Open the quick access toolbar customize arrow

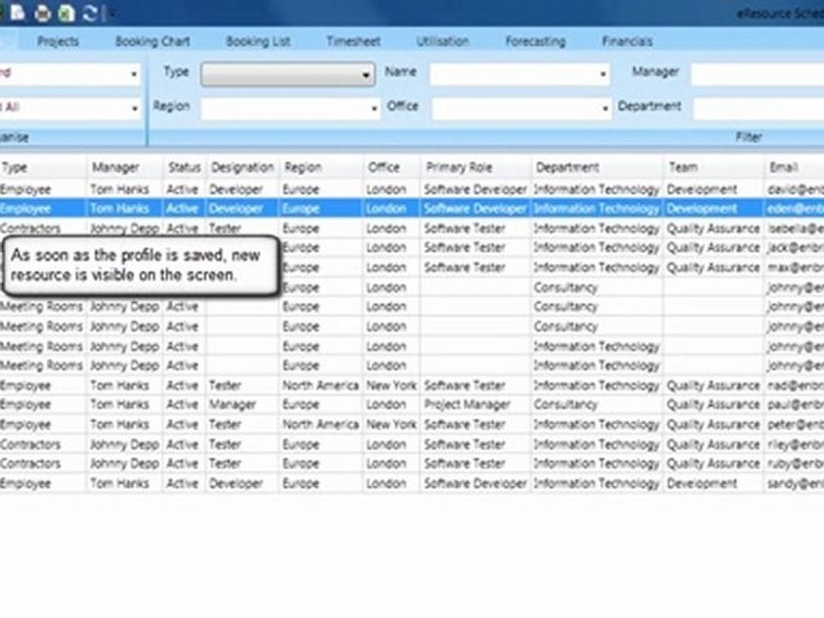(x=112, y=14)
